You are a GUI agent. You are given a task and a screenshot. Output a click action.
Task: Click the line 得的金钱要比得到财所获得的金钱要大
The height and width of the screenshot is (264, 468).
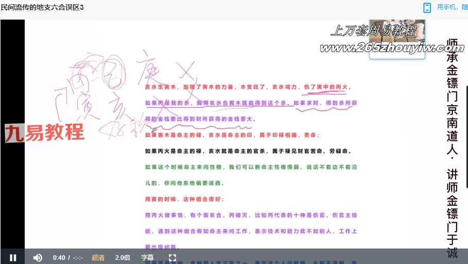coord(201,119)
